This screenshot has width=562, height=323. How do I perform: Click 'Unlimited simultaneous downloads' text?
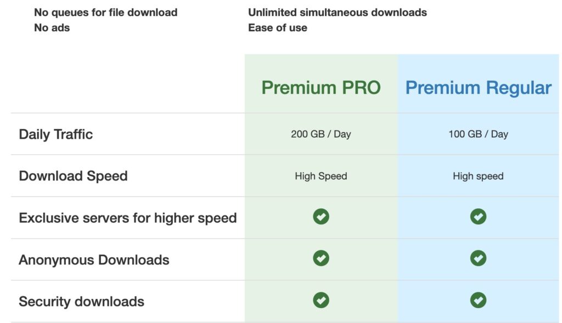click(x=338, y=12)
